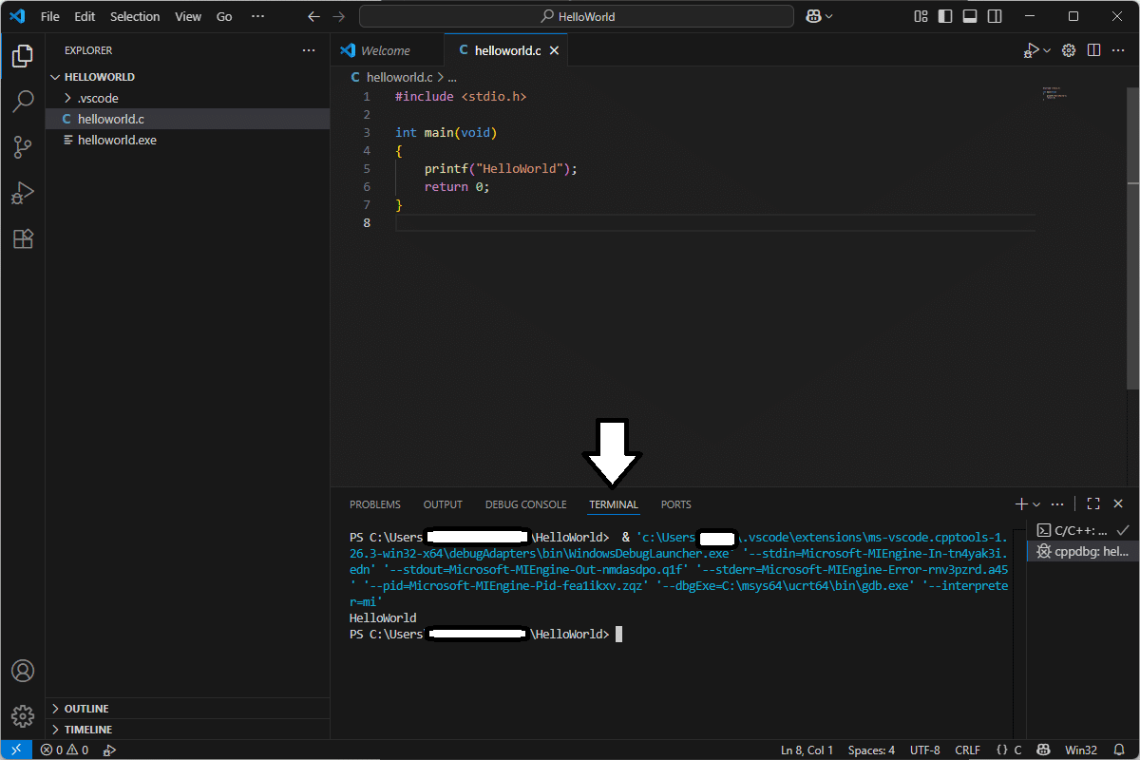Image resolution: width=1140 pixels, height=760 pixels.
Task: Open the Selection menu
Action: pyautogui.click(x=135, y=16)
